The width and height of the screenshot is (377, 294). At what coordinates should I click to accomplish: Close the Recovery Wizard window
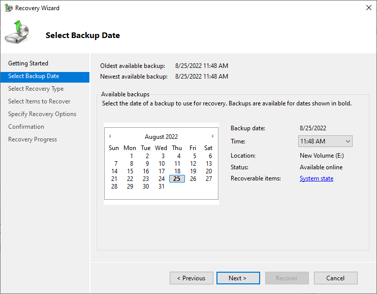click(x=368, y=8)
